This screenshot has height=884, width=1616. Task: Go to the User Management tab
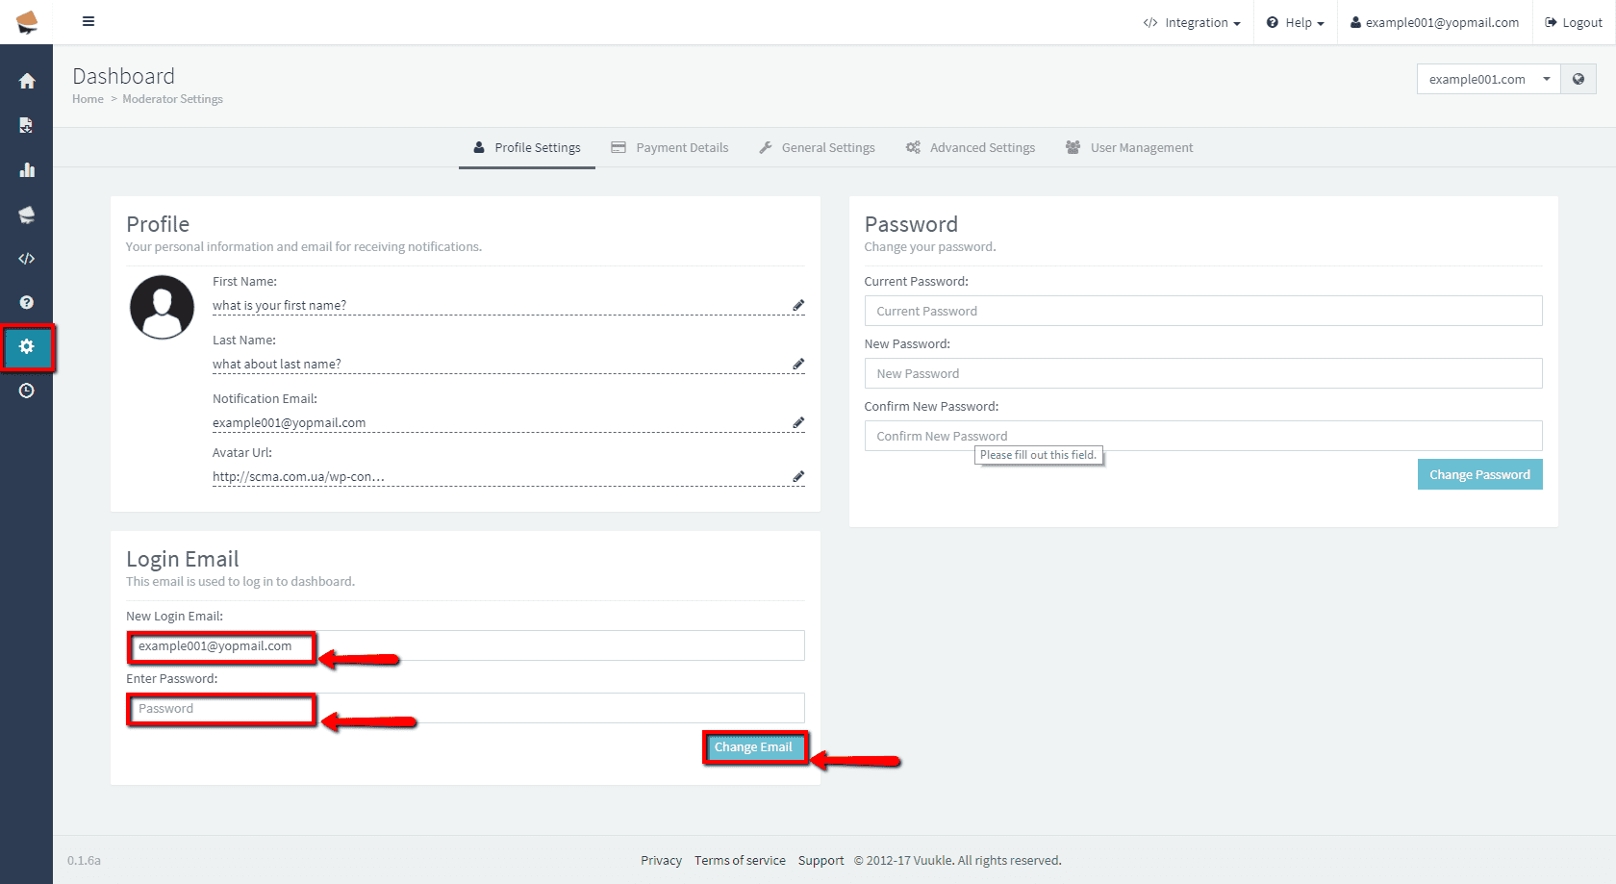coord(1129,148)
